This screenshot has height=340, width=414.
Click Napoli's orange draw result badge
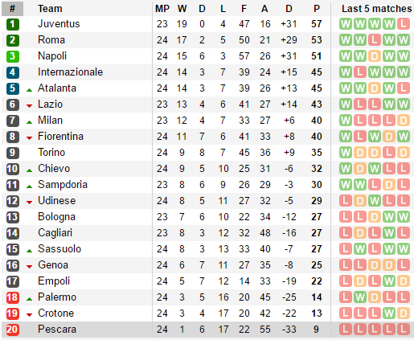pos(375,56)
